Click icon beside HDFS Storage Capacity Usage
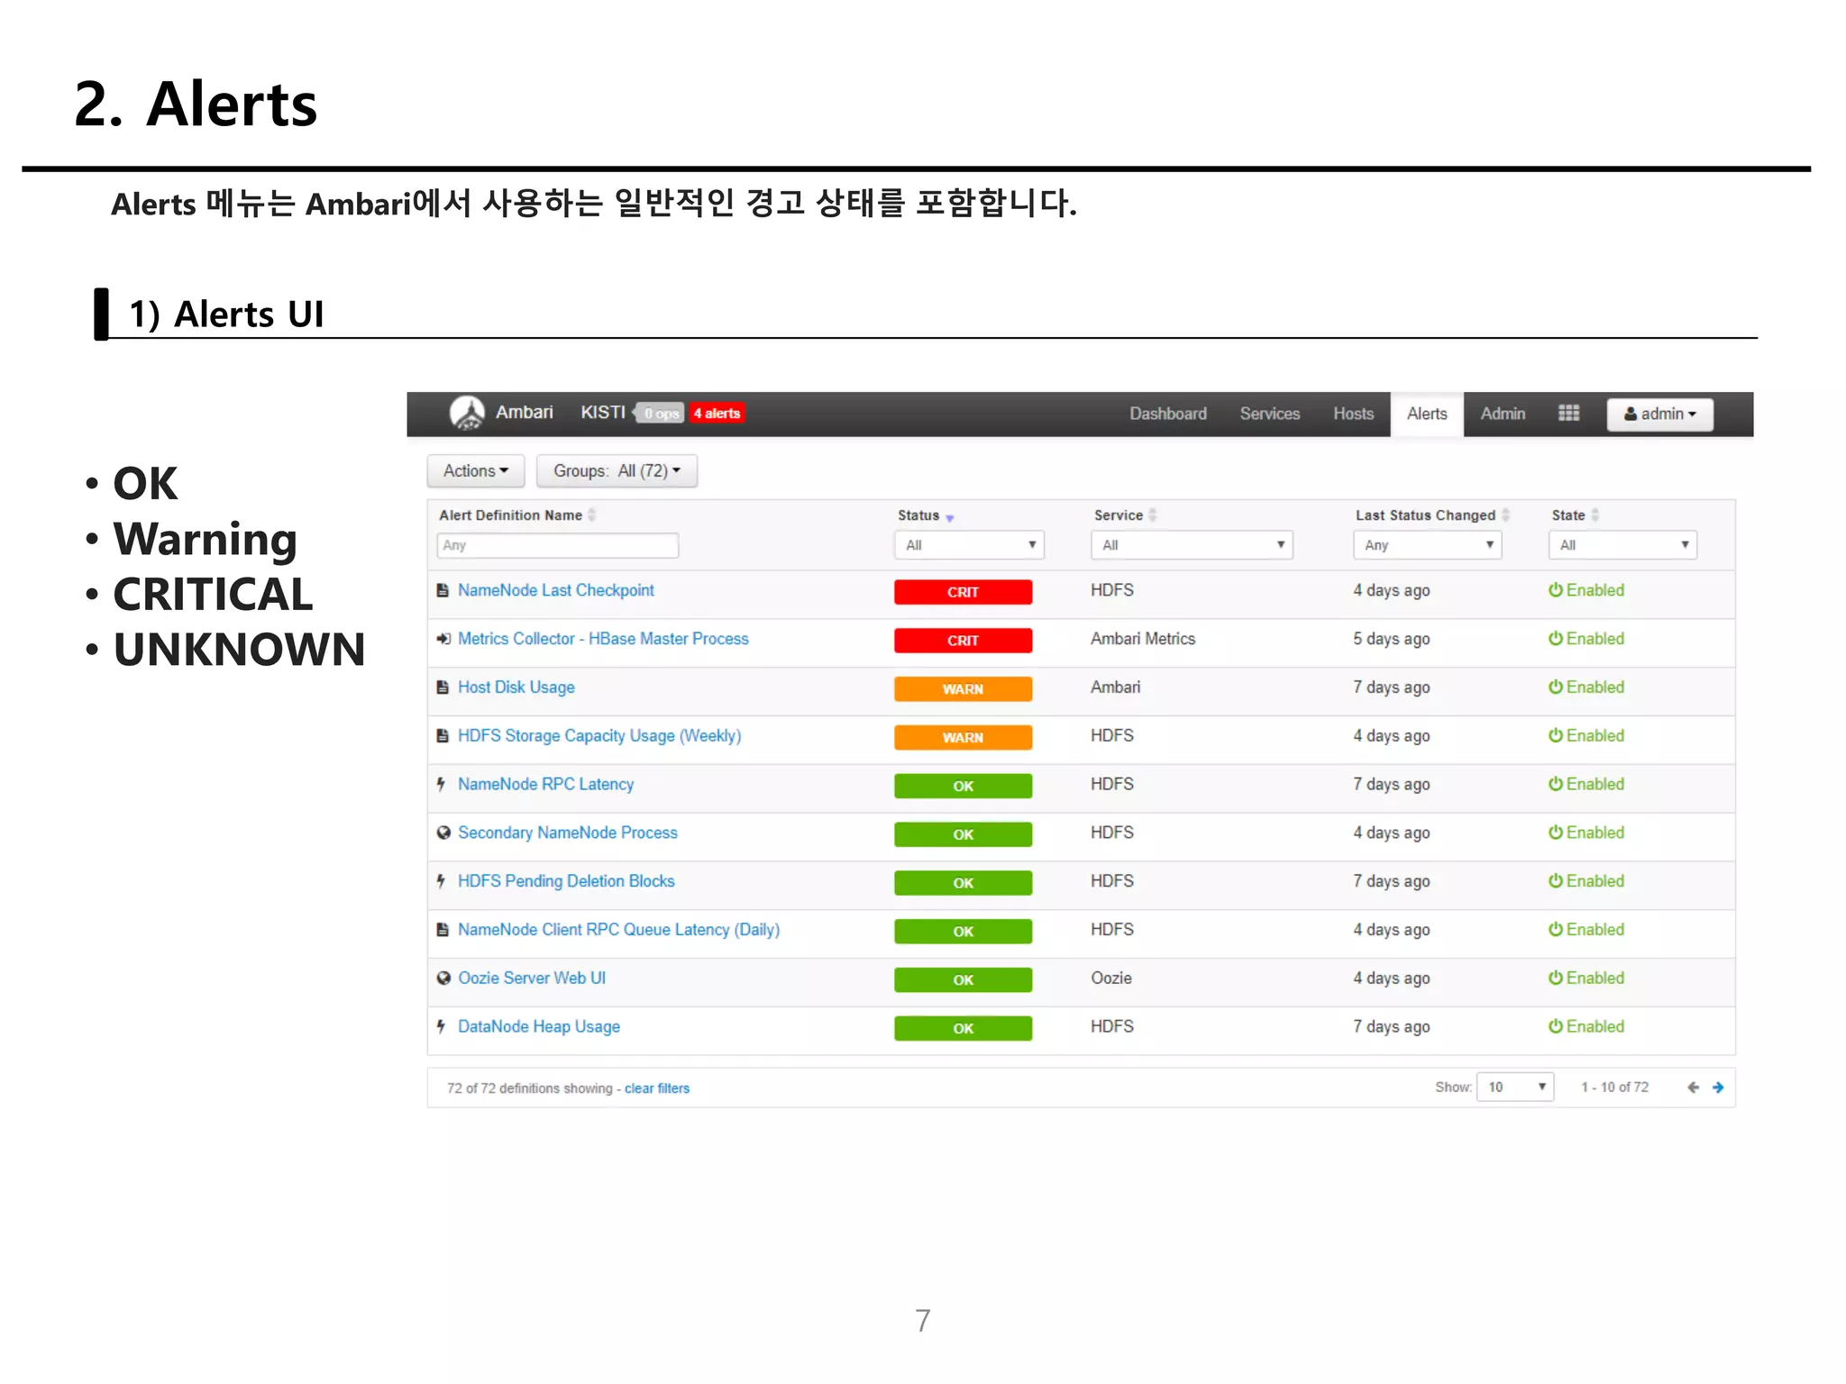The height and width of the screenshot is (1384, 1846). pos(443,736)
